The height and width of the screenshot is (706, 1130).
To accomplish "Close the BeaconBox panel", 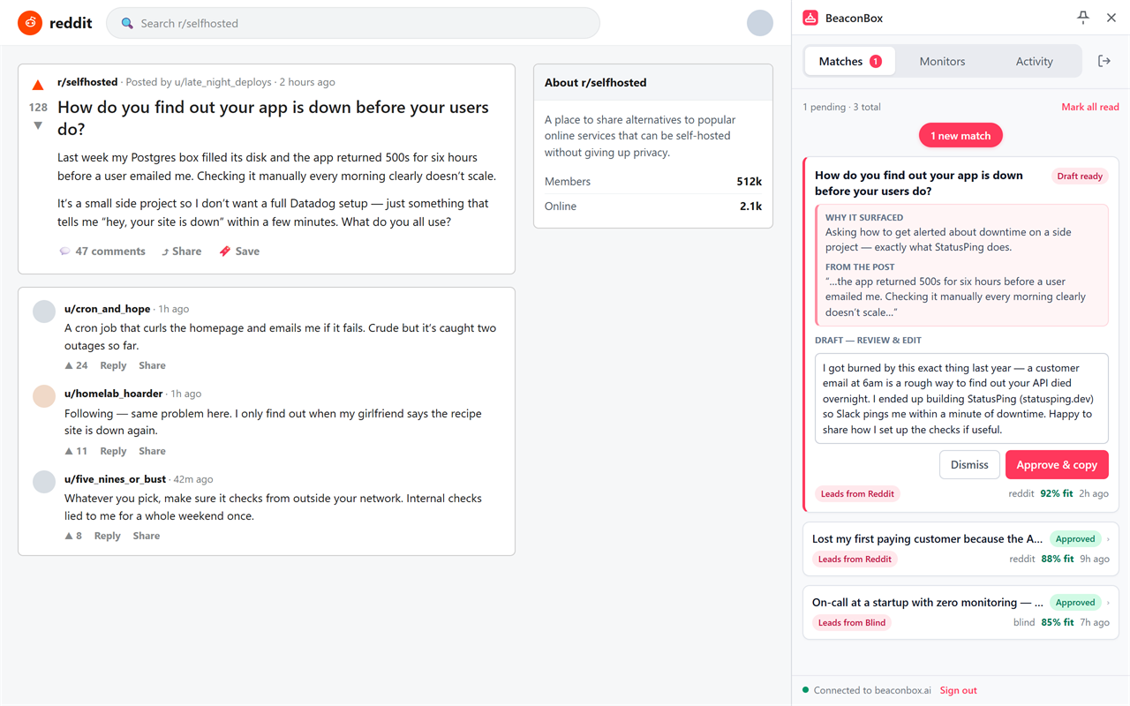I will pos(1111,18).
